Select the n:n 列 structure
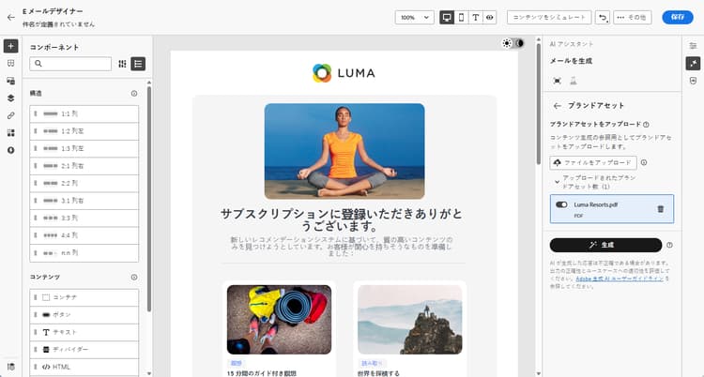Viewport: 704px width, 377px height. (x=84, y=253)
